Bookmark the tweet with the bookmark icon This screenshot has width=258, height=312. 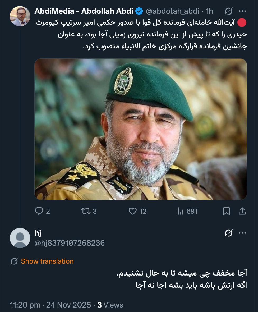226,211
